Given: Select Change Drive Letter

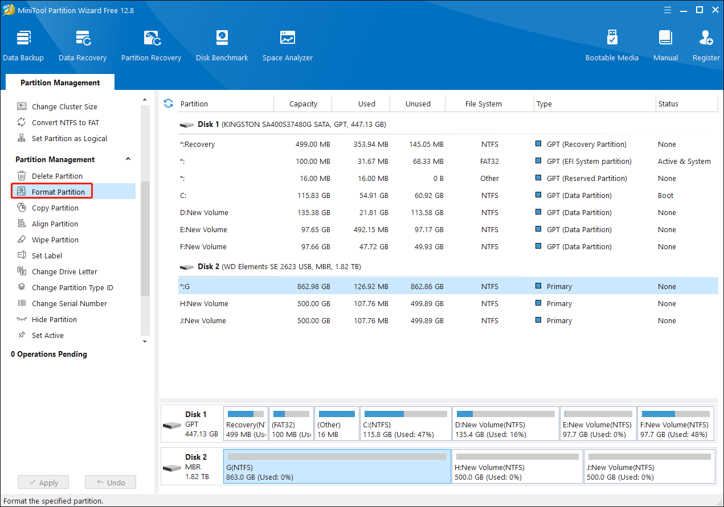Looking at the screenshot, I should pos(57,271).
